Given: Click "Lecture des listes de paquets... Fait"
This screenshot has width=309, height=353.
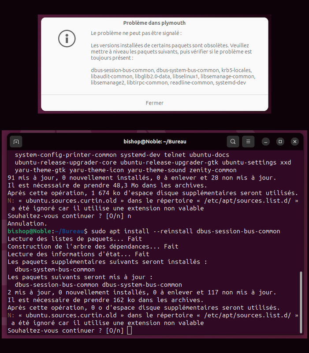Looking at the screenshot, I should click(74, 239).
